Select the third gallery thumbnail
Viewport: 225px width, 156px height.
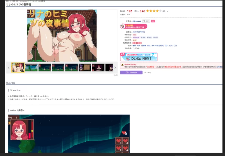coord(45,67)
